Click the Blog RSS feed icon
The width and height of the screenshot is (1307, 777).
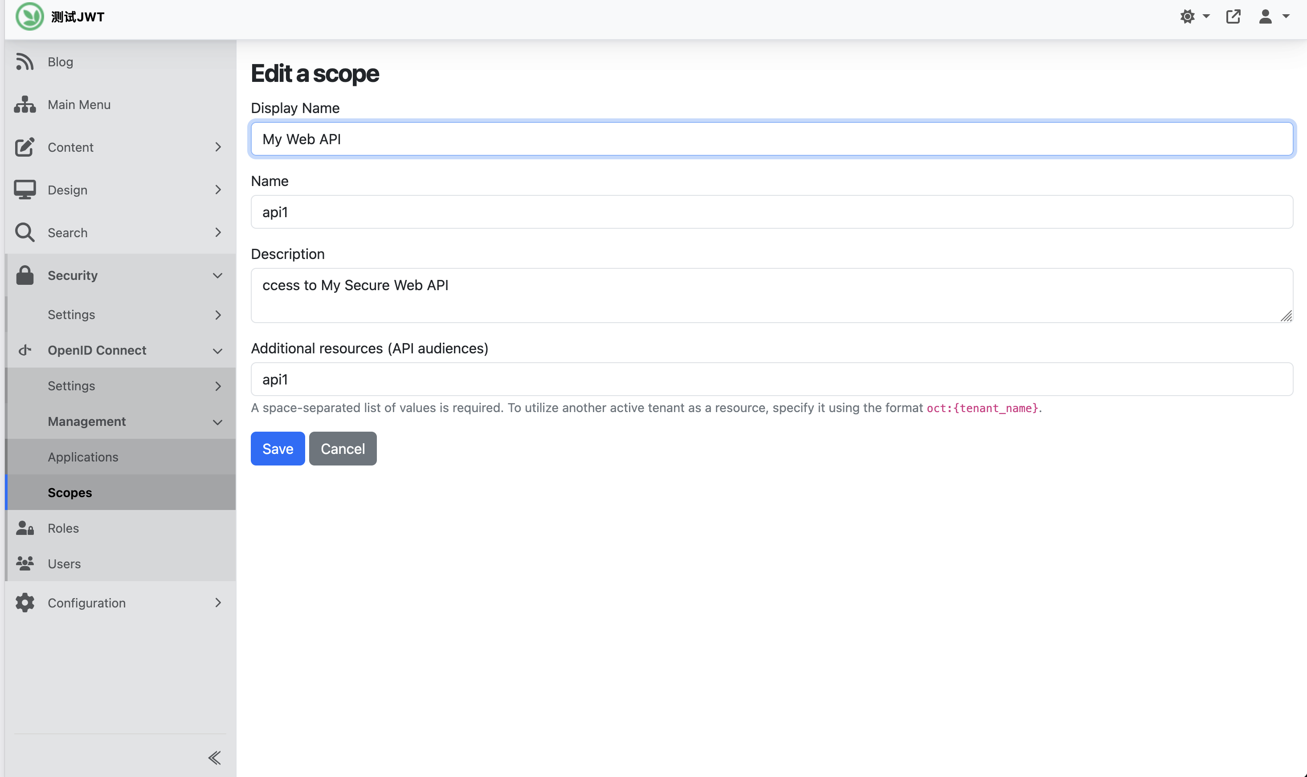[25, 62]
